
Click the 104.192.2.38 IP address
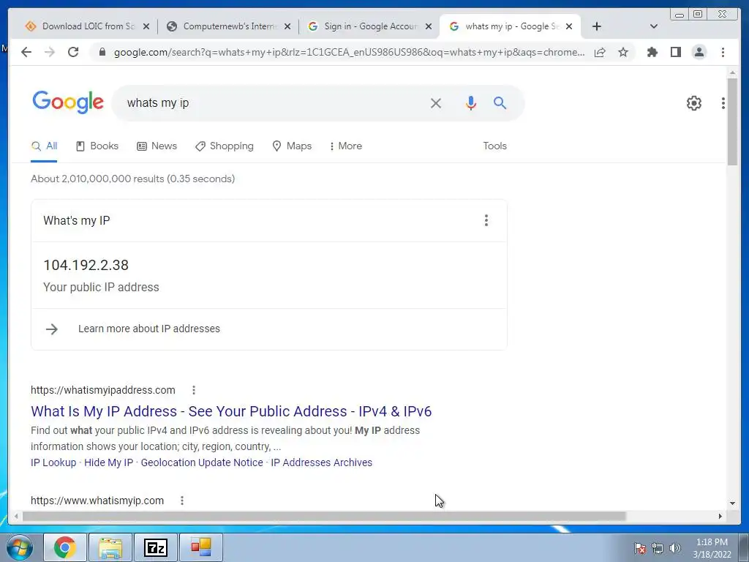(86, 265)
